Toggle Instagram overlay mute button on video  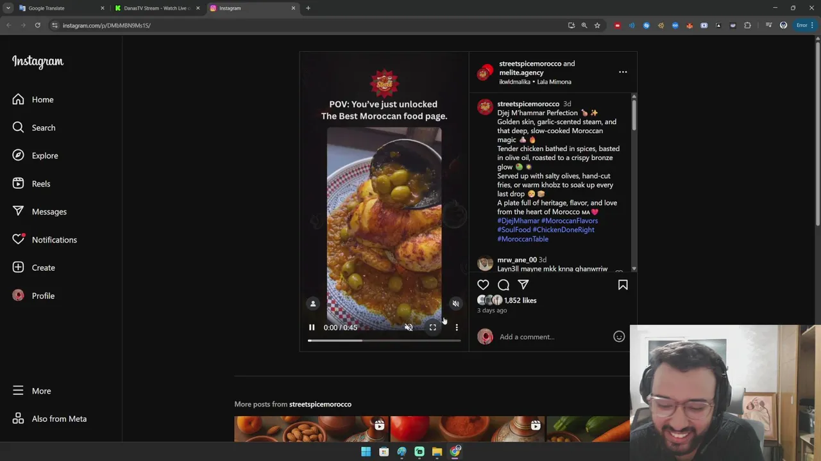click(x=455, y=303)
